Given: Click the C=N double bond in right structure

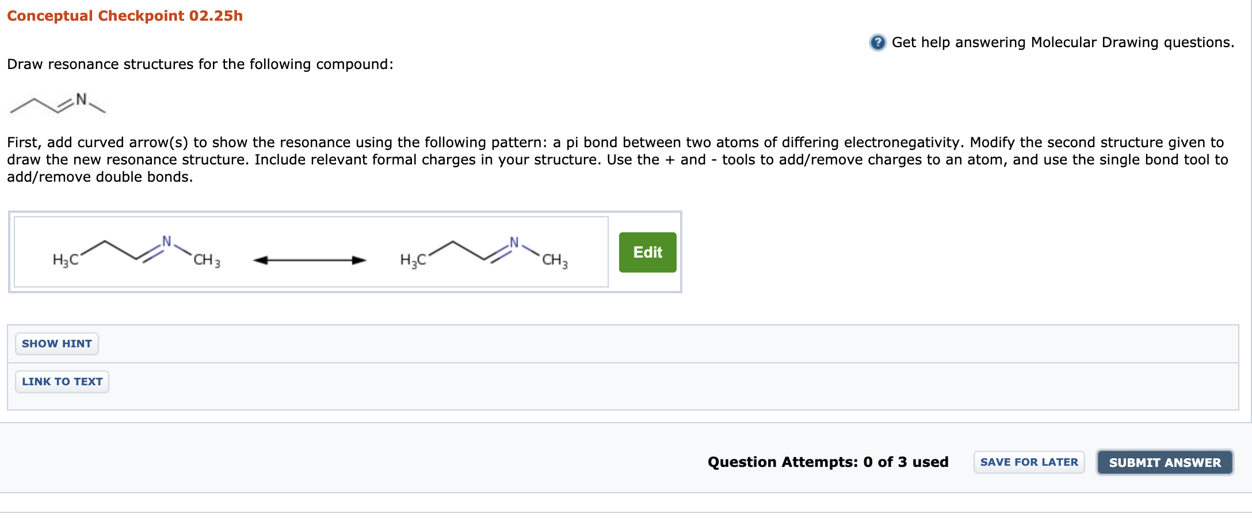Looking at the screenshot, I should pos(498,254).
